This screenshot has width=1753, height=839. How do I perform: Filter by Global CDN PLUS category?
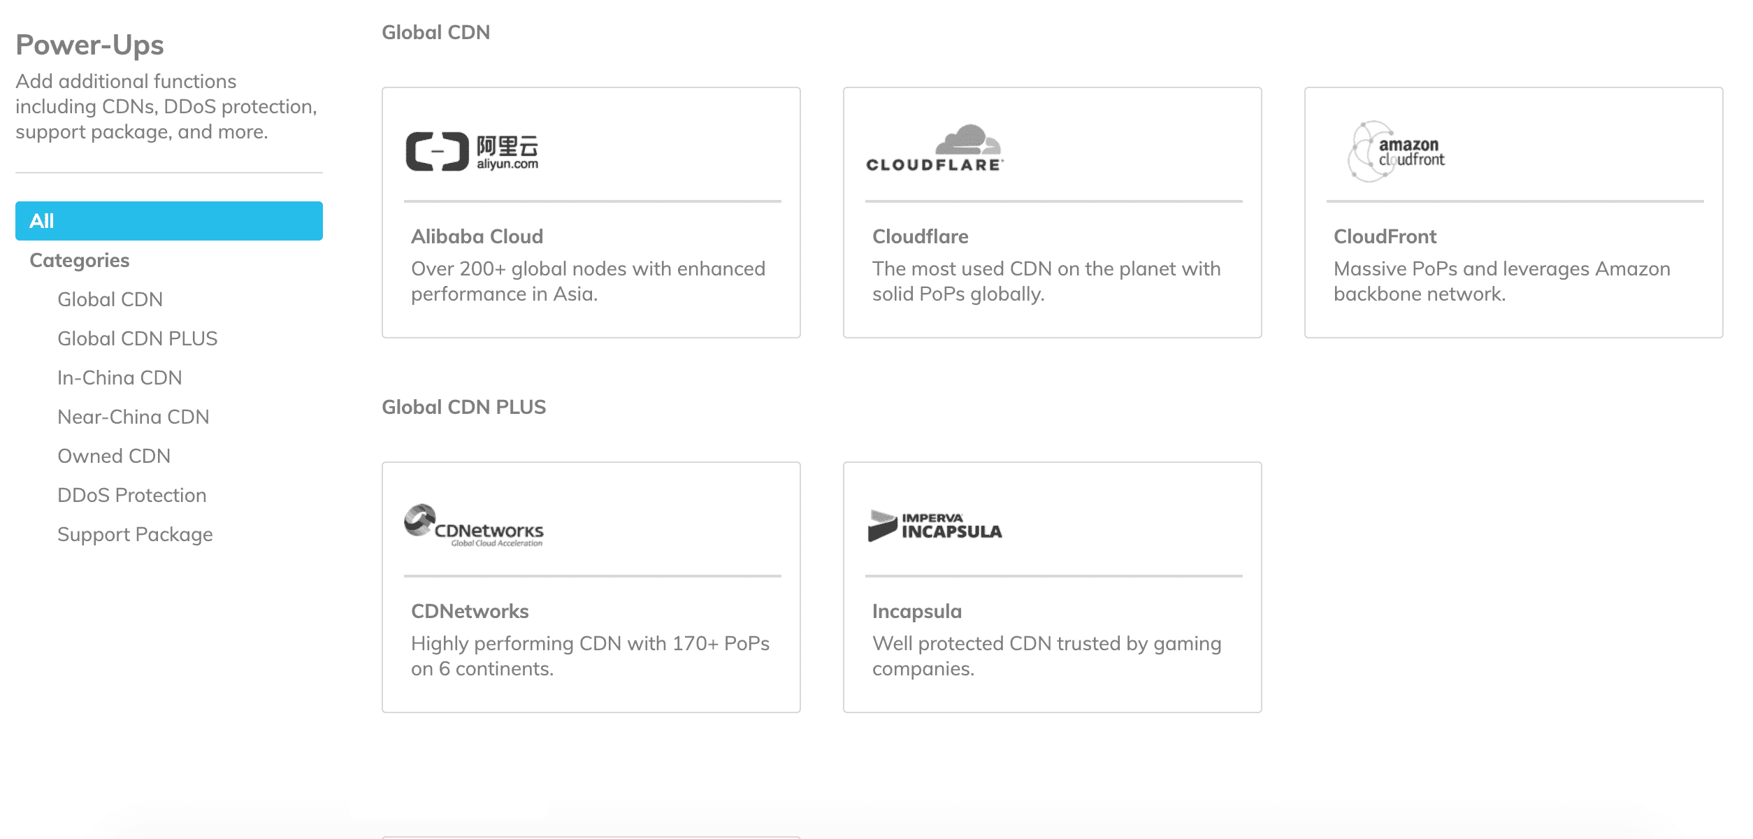(x=137, y=338)
